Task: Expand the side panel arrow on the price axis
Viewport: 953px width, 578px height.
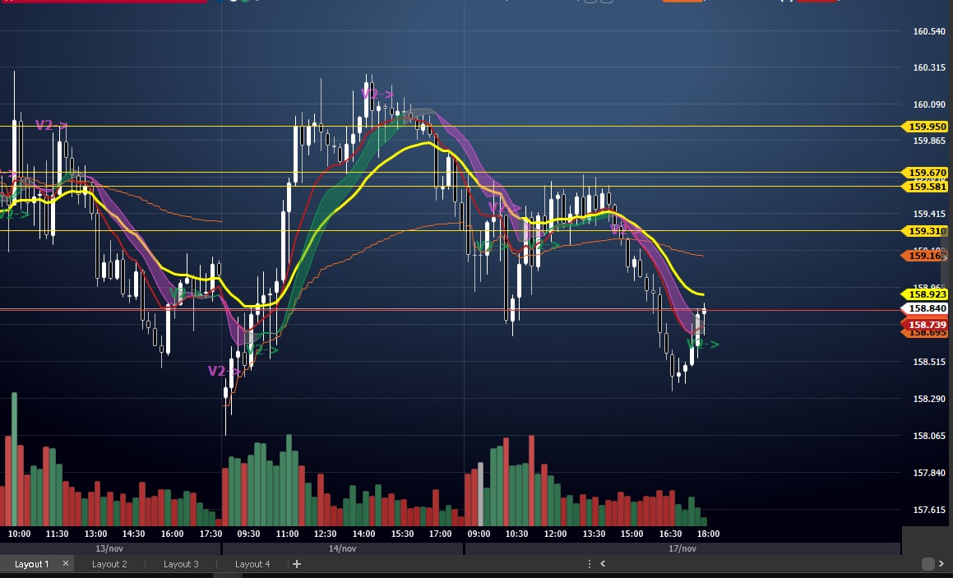Action: point(946,257)
